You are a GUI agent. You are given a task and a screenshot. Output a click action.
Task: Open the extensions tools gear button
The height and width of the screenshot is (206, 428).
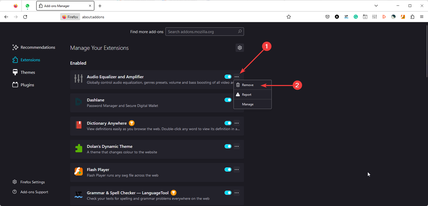tap(240, 48)
